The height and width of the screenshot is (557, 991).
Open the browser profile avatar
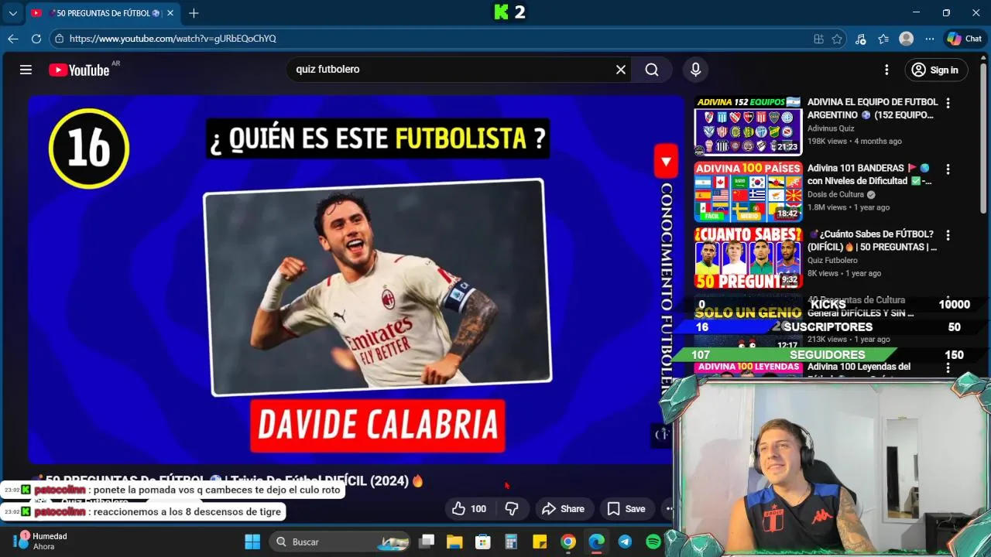point(906,39)
